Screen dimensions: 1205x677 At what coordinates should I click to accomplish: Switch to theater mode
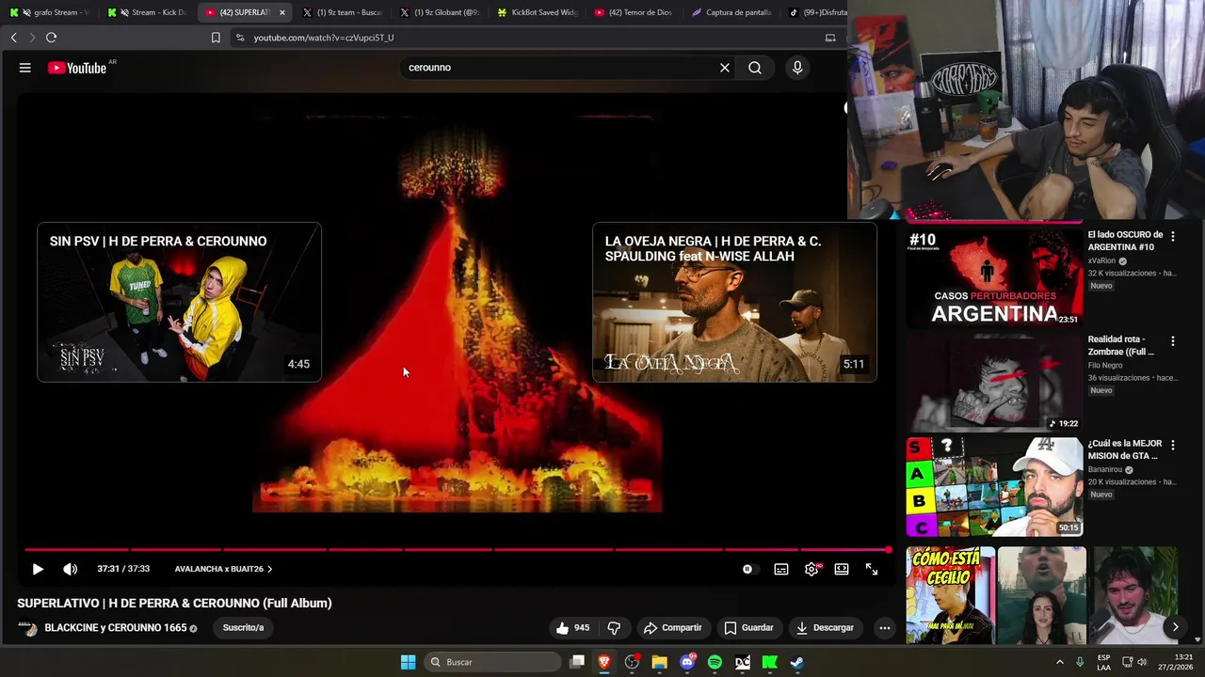point(842,569)
